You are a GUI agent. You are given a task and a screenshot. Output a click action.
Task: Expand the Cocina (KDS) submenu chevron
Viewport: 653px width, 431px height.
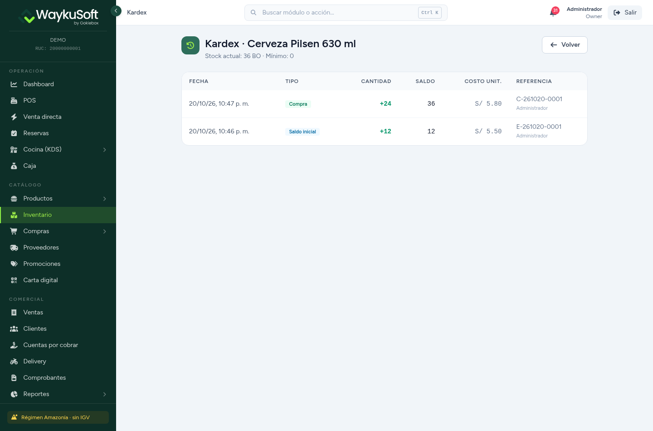click(105, 150)
